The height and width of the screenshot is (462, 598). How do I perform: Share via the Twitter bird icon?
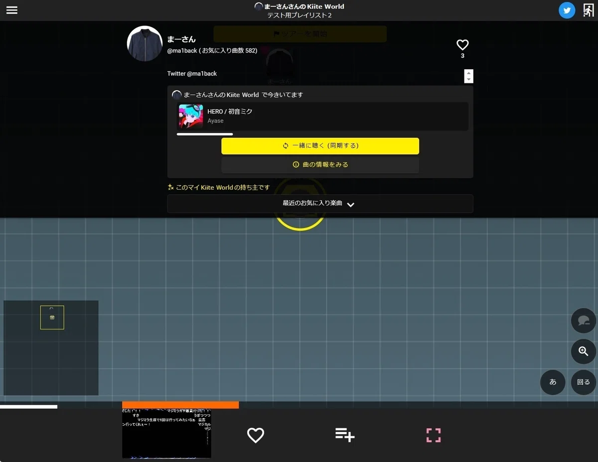click(567, 10)
